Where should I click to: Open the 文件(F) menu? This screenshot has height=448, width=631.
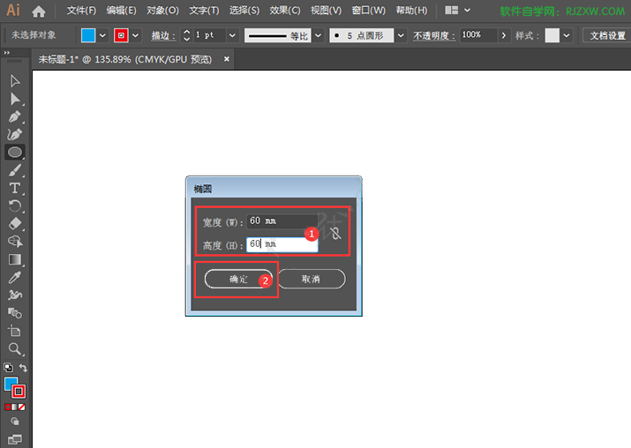pos(81,11)
